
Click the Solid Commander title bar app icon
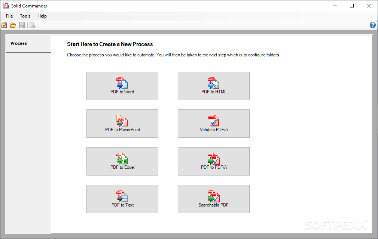click(6, 6)
